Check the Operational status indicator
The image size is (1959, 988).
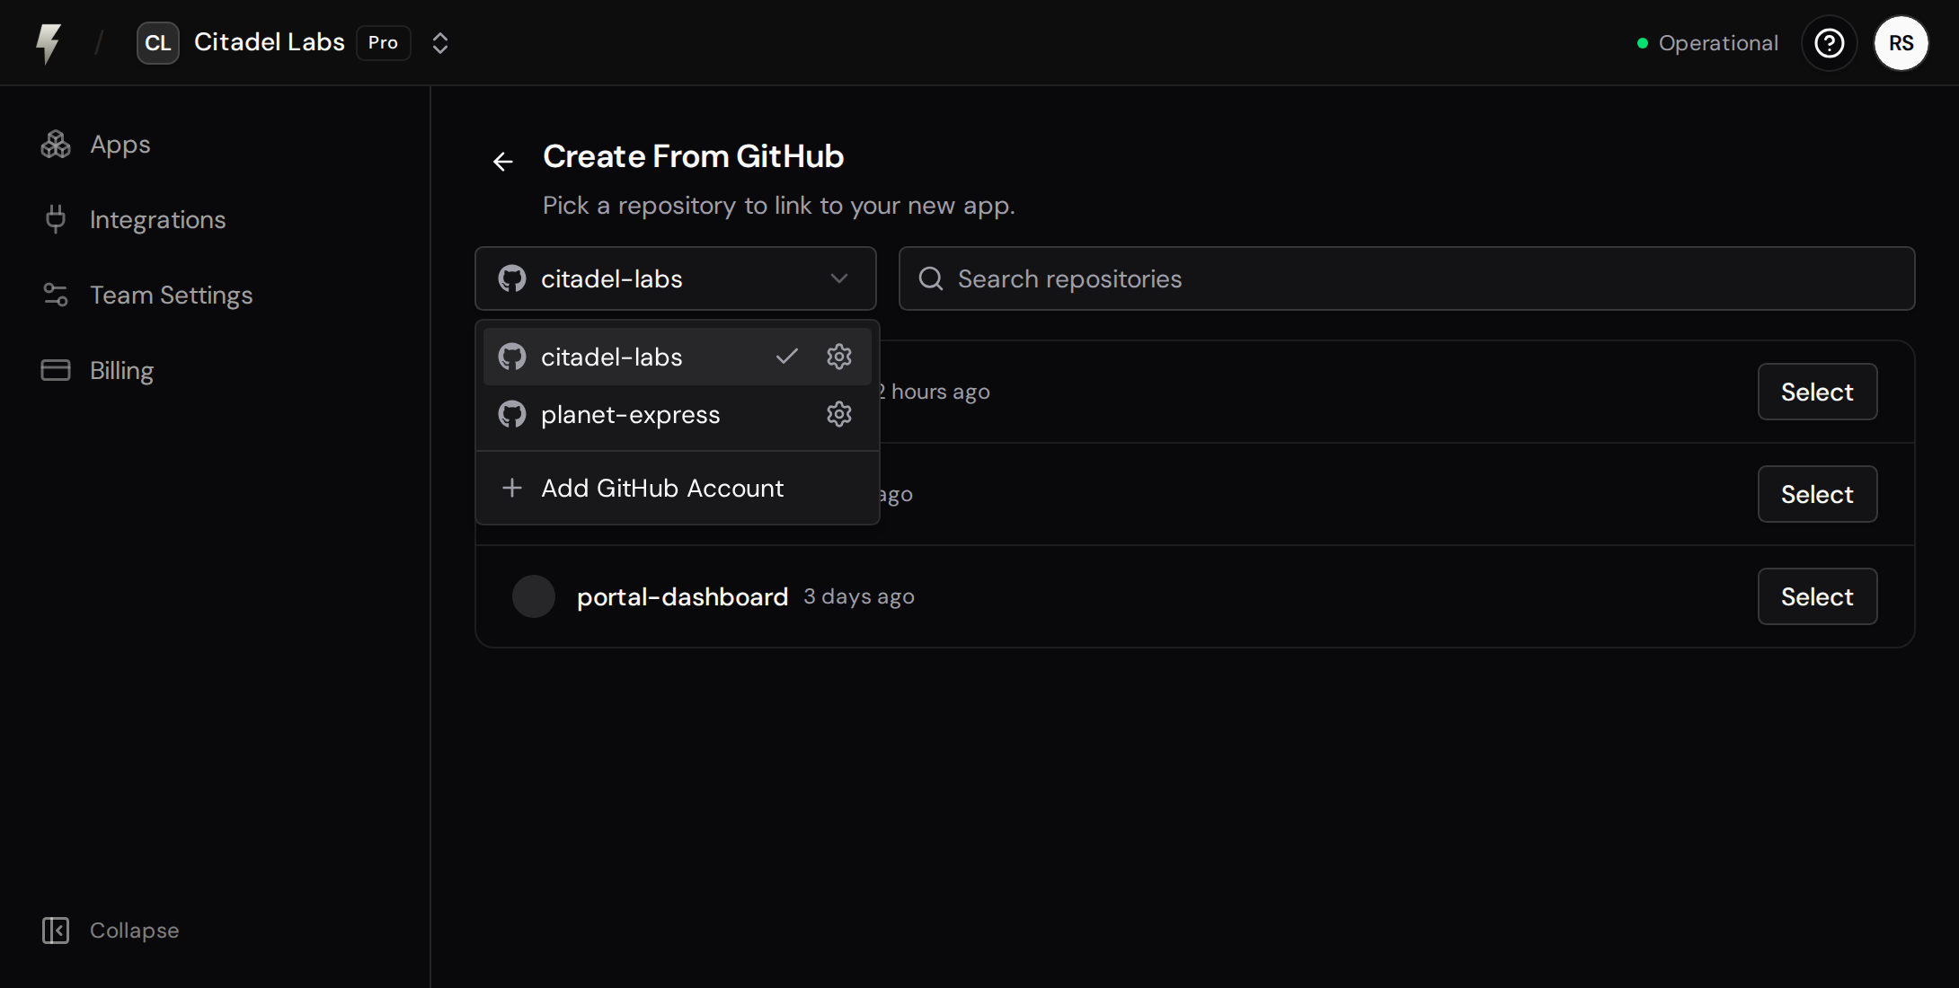pyautogui.click(x=1707, y=43)
